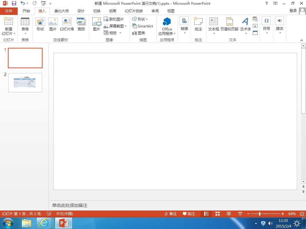The image size is (306, 229).
Task: Click the spell check icon in status bar
Action: tap(49, 214)
